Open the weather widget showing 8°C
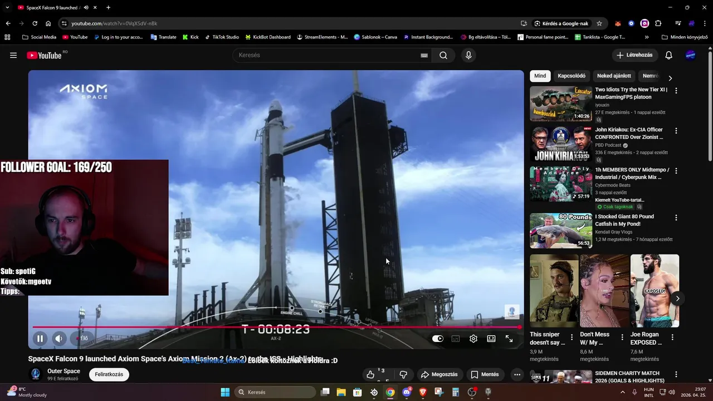 pyautogui.click(x=27, y=392)
